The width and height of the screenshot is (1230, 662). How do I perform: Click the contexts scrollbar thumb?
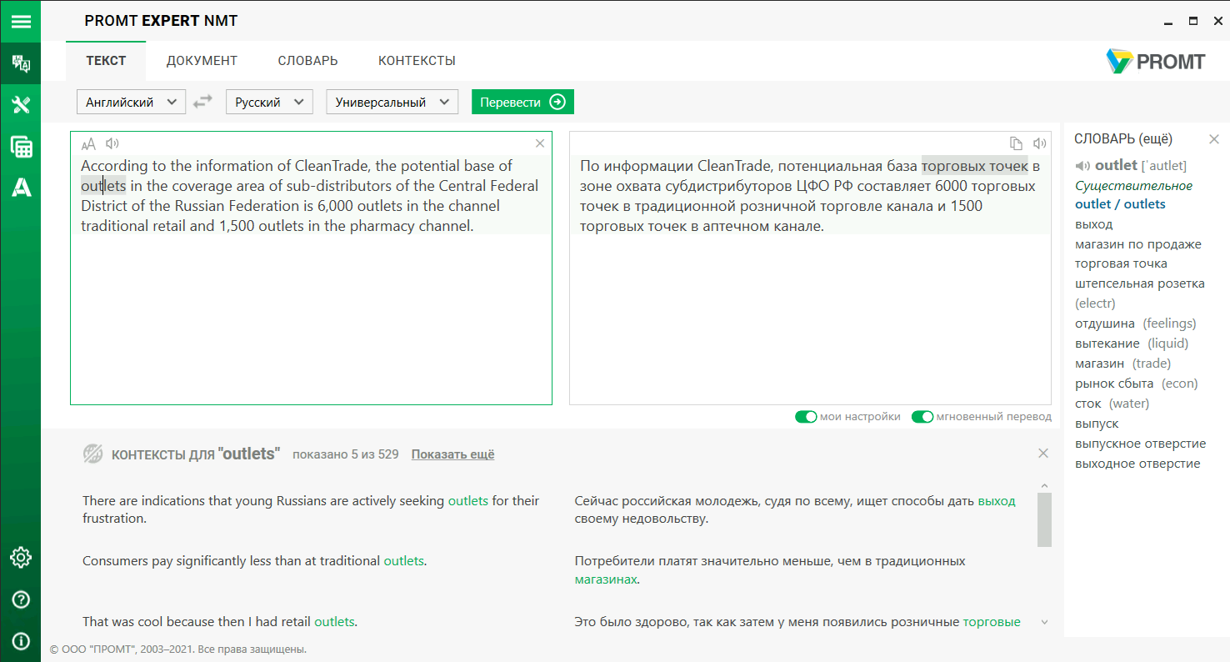pos(1044,519)
